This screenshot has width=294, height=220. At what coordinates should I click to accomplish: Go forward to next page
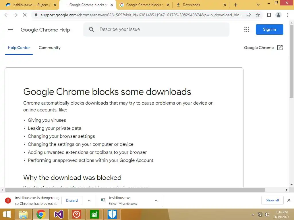click(16, 15)
